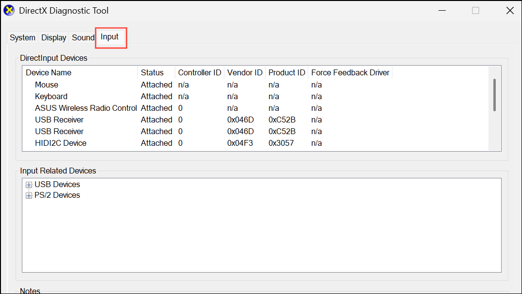The image size is (522, 294).
Task: Click the DirectX Diagnostic Tool title bar icon
Action: [9, 10]
